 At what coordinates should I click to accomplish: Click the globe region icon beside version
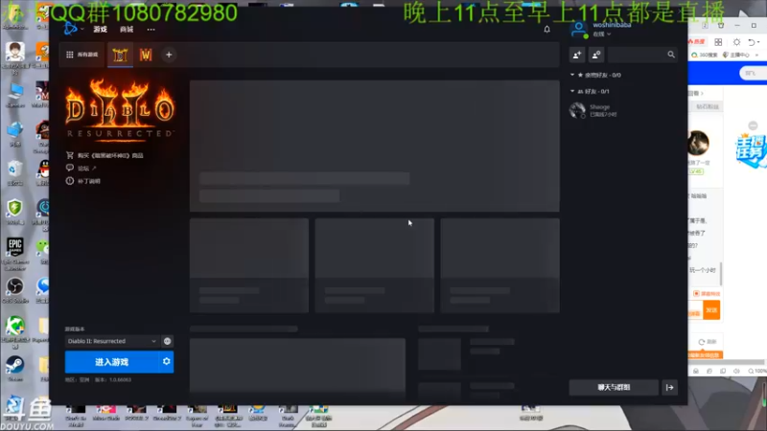tap(167, 341)
